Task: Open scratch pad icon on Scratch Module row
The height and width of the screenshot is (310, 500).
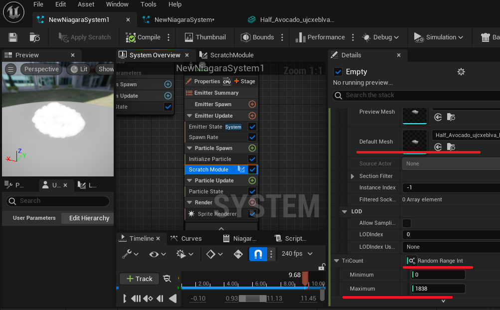Action: tap(241, 169)
